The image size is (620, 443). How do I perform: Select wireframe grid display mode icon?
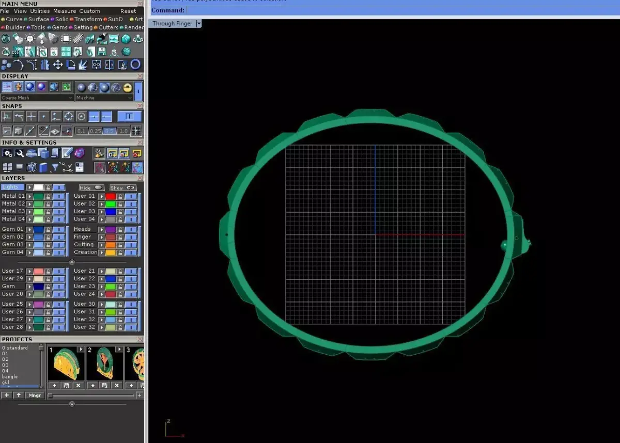(7, 87)
